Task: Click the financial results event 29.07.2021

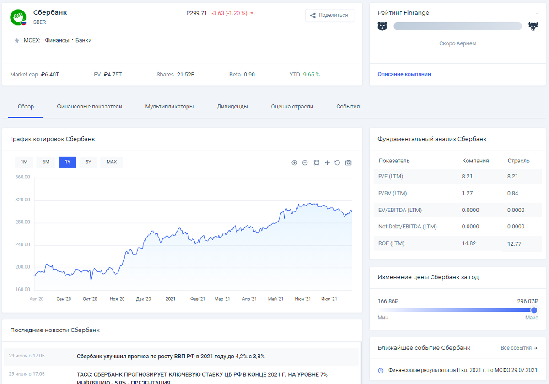Action: (x=463, y=370)
